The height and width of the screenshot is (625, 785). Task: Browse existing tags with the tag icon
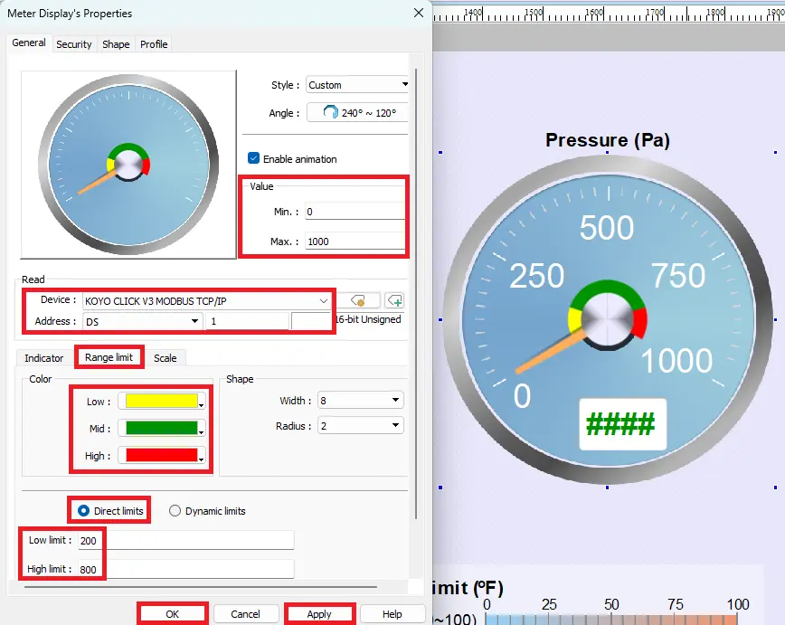pos(359,299)
